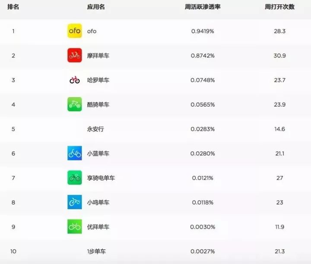Screen dimensions: 311x264
Task: Click the blue 小蓝单车 app icon
Action: tap(75, 153)
